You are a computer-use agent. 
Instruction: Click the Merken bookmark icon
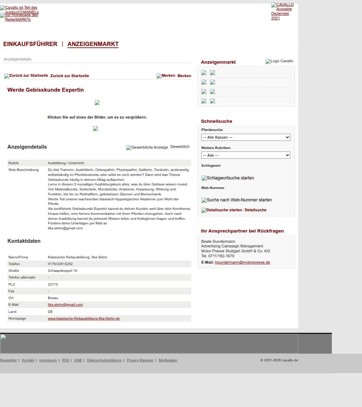(x=166, y=76)
